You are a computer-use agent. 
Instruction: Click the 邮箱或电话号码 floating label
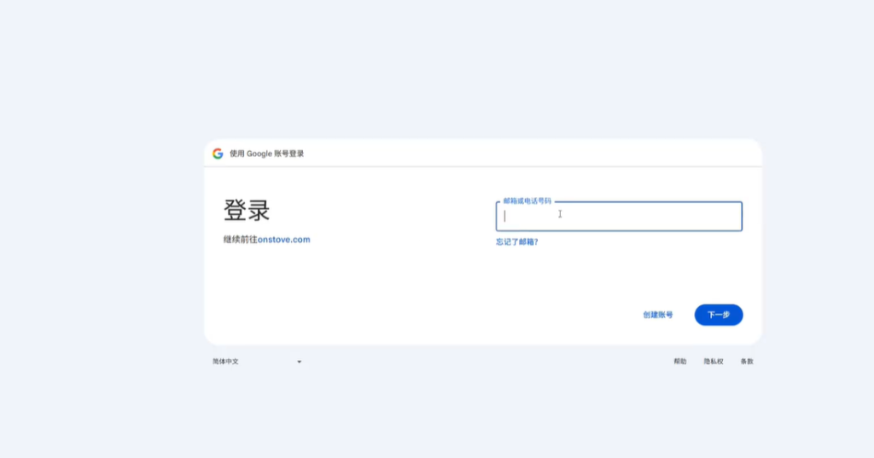[x=527, y=201]
